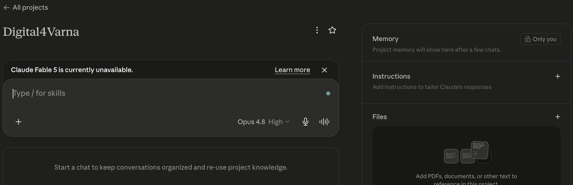Open the Only you visibility setting
This screenshot has width=573, height=185.
tap(540, 39)
